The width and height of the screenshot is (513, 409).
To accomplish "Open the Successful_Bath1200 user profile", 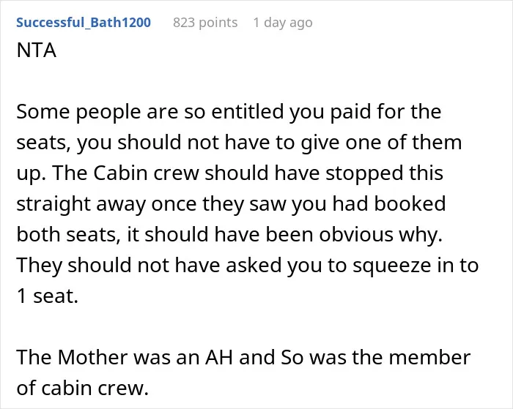I will pyautogui.click(x=84, y=23).
